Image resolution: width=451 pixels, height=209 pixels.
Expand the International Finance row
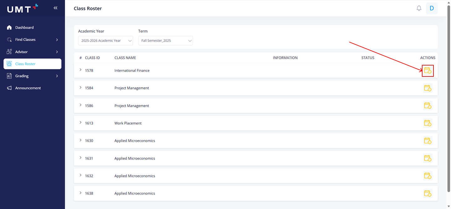click(x=80, y=70)
